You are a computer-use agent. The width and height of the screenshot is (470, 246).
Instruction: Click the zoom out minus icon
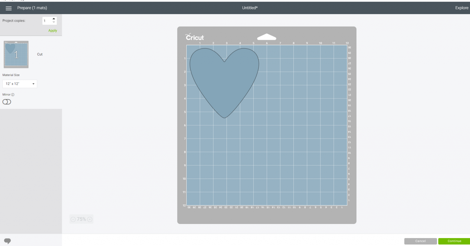[73, 219]
